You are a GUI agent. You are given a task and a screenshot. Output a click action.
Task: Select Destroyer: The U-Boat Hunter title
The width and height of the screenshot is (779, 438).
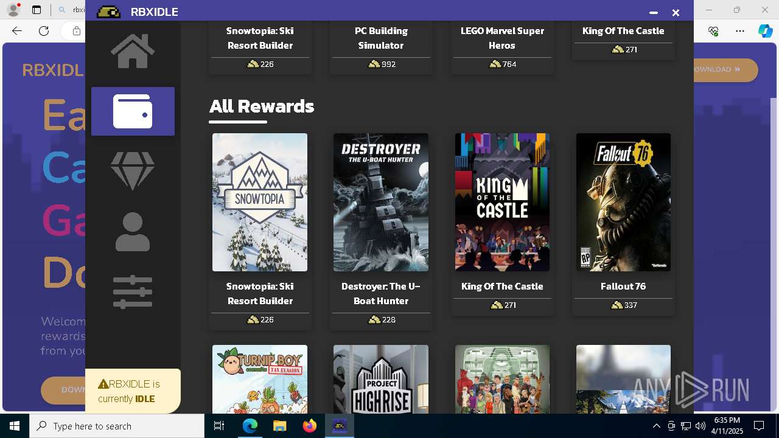tap(381, 293)
